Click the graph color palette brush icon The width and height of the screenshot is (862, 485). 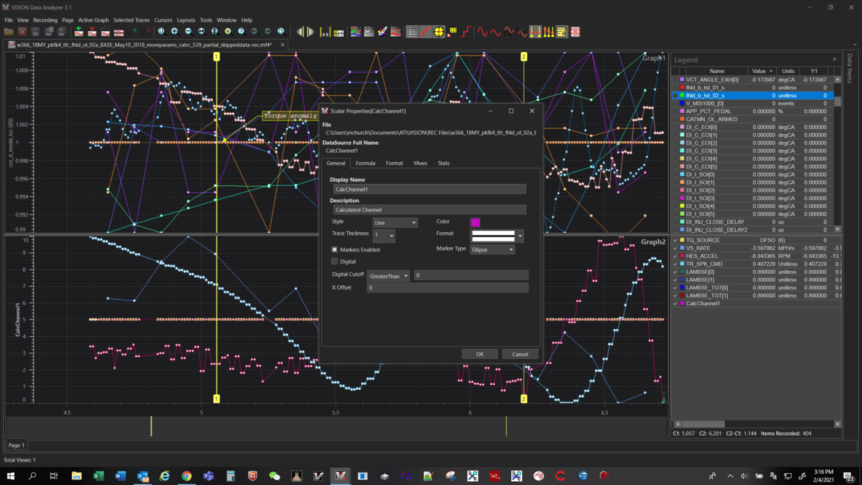(x=383, y=32)
